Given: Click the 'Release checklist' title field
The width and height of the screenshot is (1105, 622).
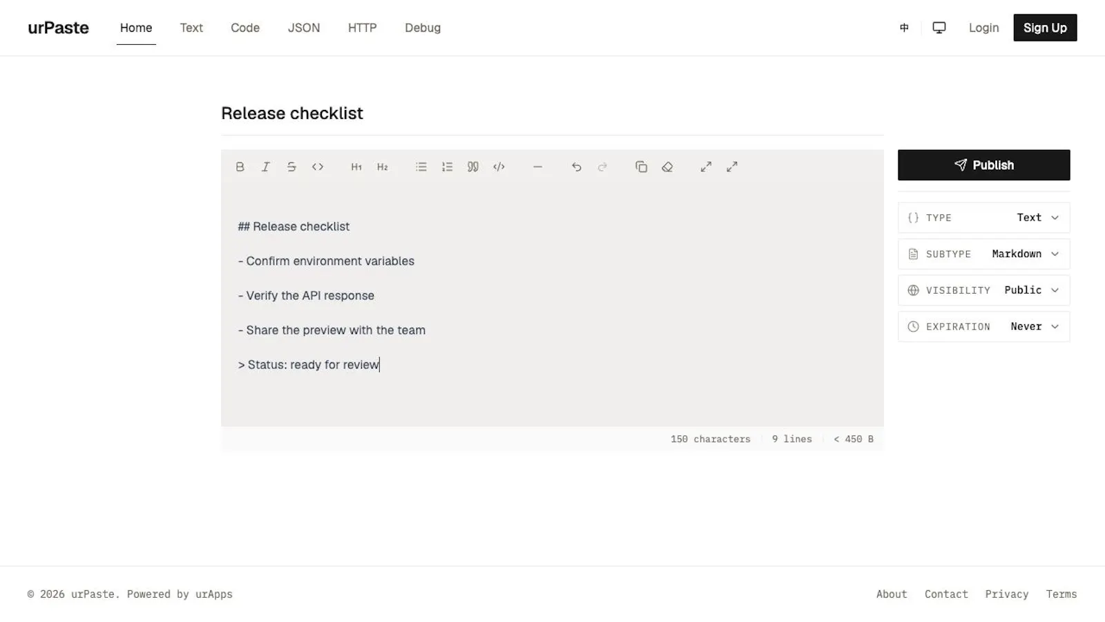Looking at the screenshot, I should coord(552,113).
